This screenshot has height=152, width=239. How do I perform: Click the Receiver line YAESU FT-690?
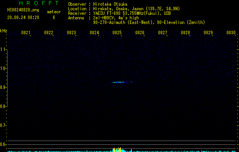(119, 13)
